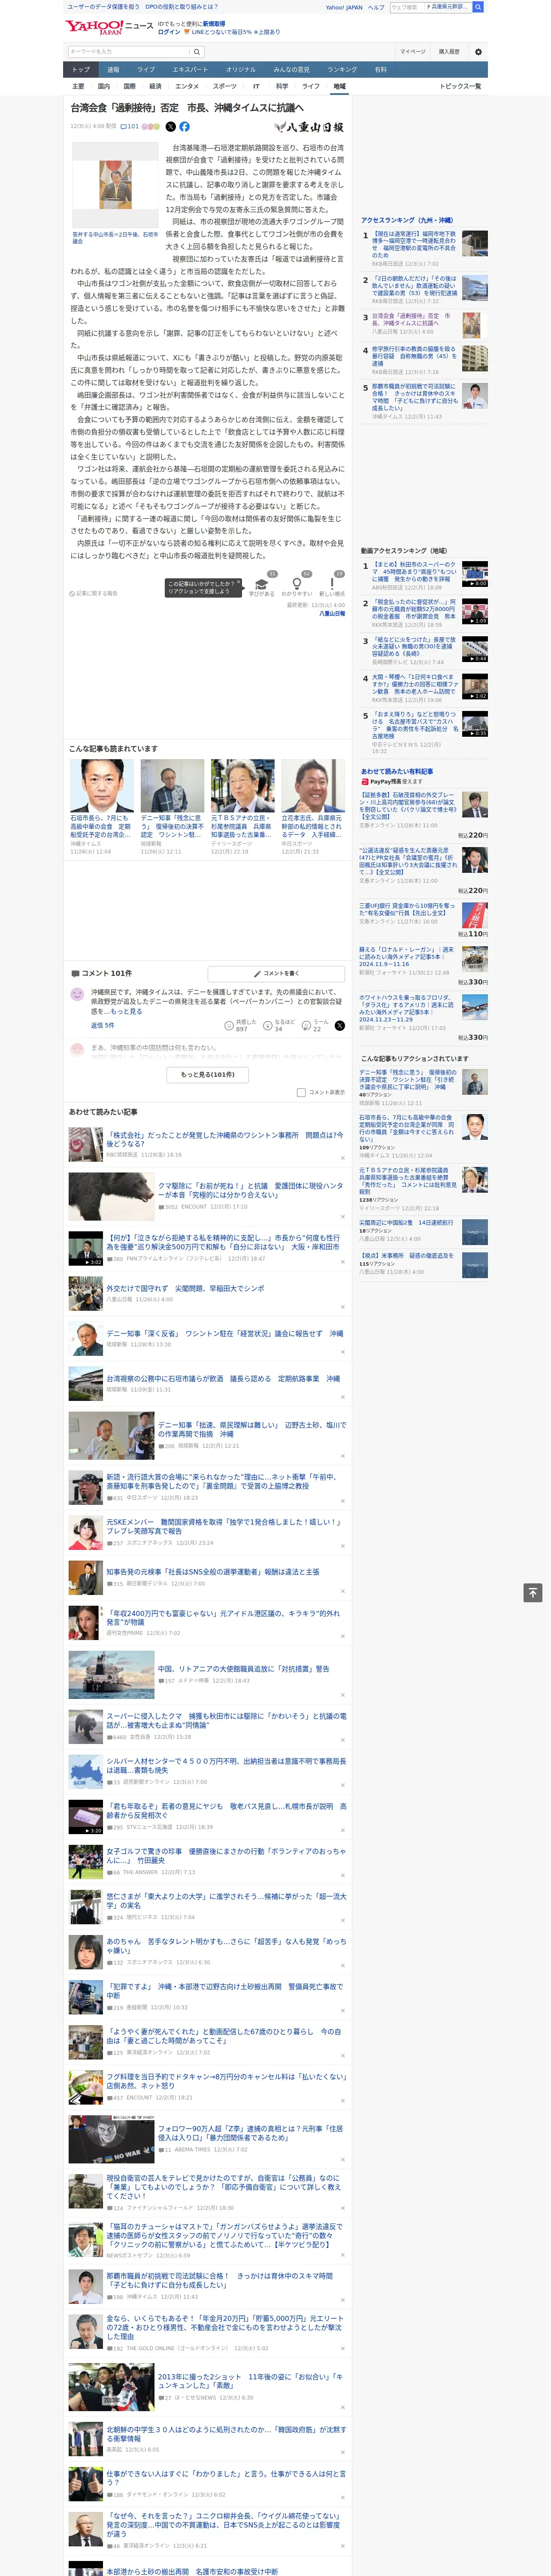The width and height of the screenshot is (551, 2576).
Task: Expand 返信 5件 replies
Action: [102, 1025]
